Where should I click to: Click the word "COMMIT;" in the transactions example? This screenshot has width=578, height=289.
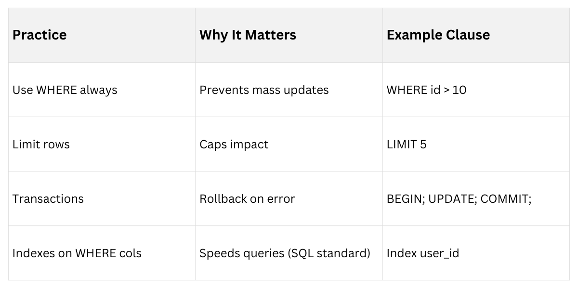(x=506, y=199)
